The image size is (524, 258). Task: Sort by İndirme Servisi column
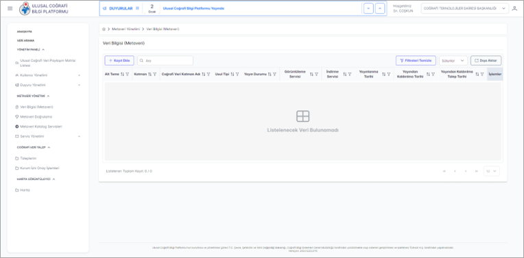344,74
